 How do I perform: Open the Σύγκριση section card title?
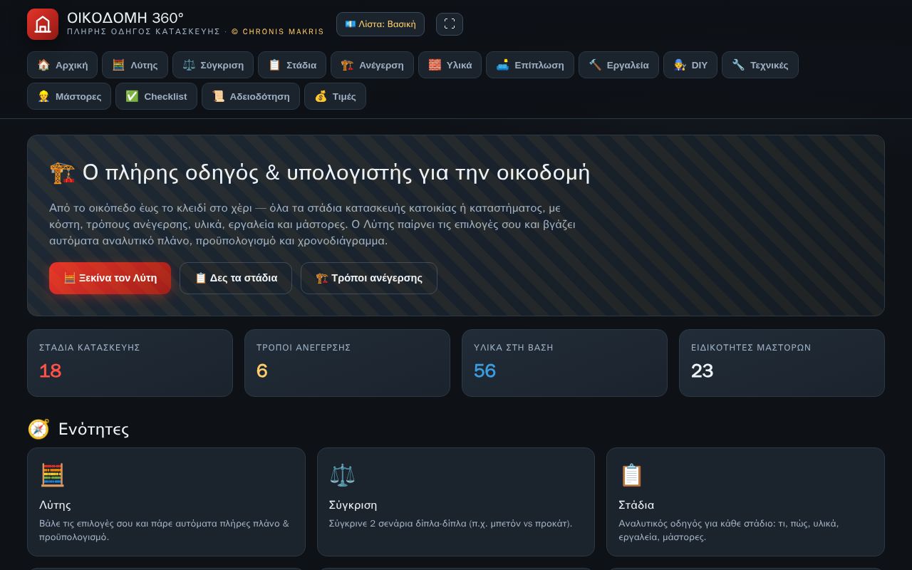pyautogui.click(x=353, y=505)
